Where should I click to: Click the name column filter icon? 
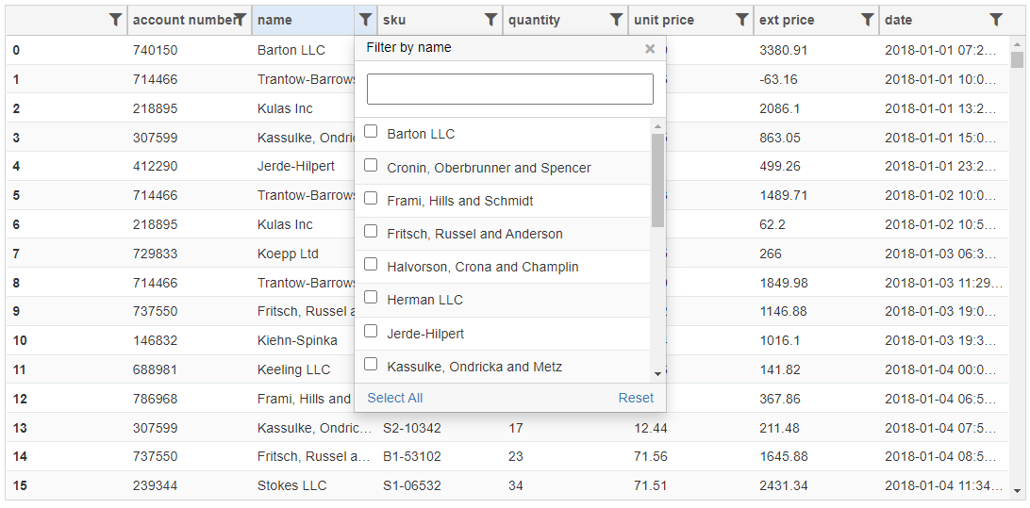click(x=366, y=20)
